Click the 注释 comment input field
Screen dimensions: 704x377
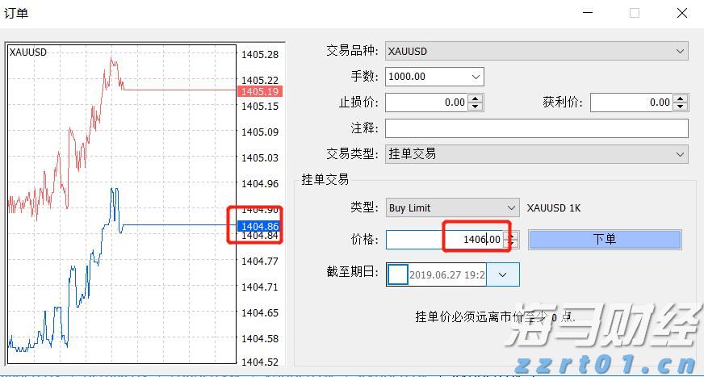(x=536, y=128)
